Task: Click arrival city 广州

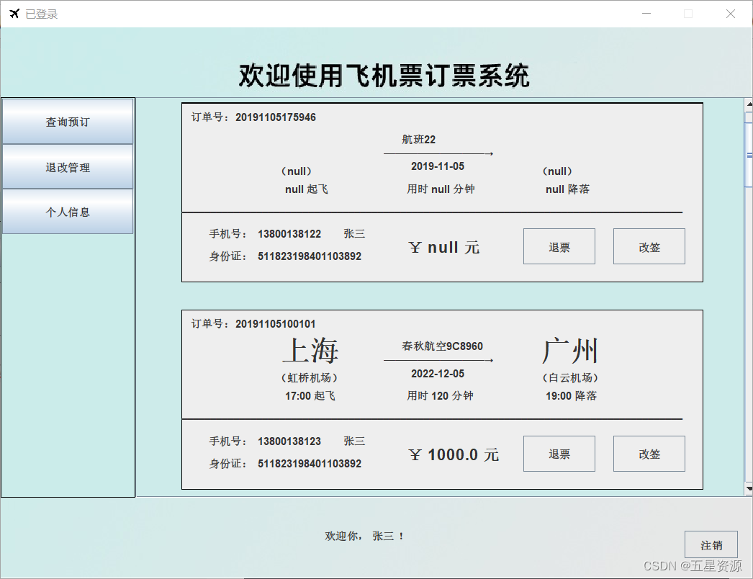Action: pos(570,350)
